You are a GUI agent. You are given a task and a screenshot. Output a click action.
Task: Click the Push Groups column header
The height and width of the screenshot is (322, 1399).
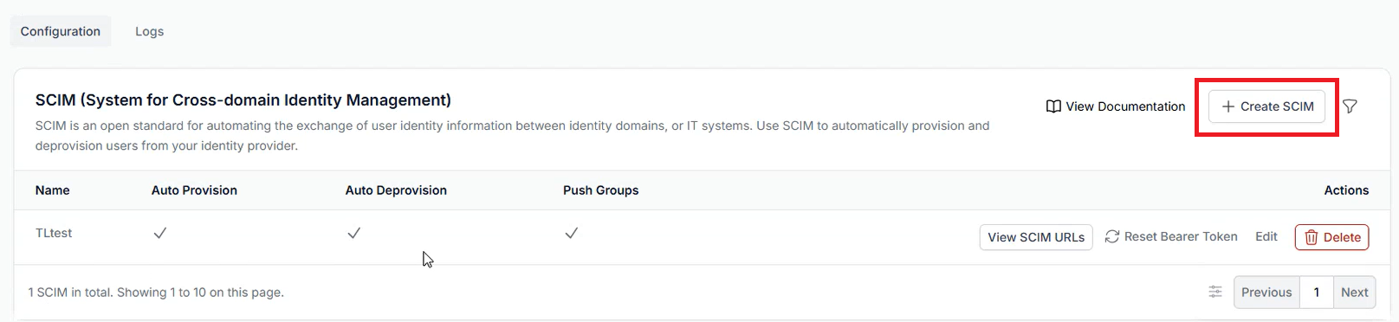pyautogui.click(x=600, y=190)
